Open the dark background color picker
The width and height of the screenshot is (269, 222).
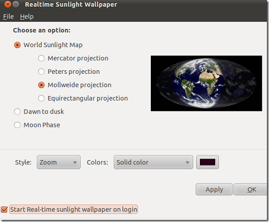[208, 162]
